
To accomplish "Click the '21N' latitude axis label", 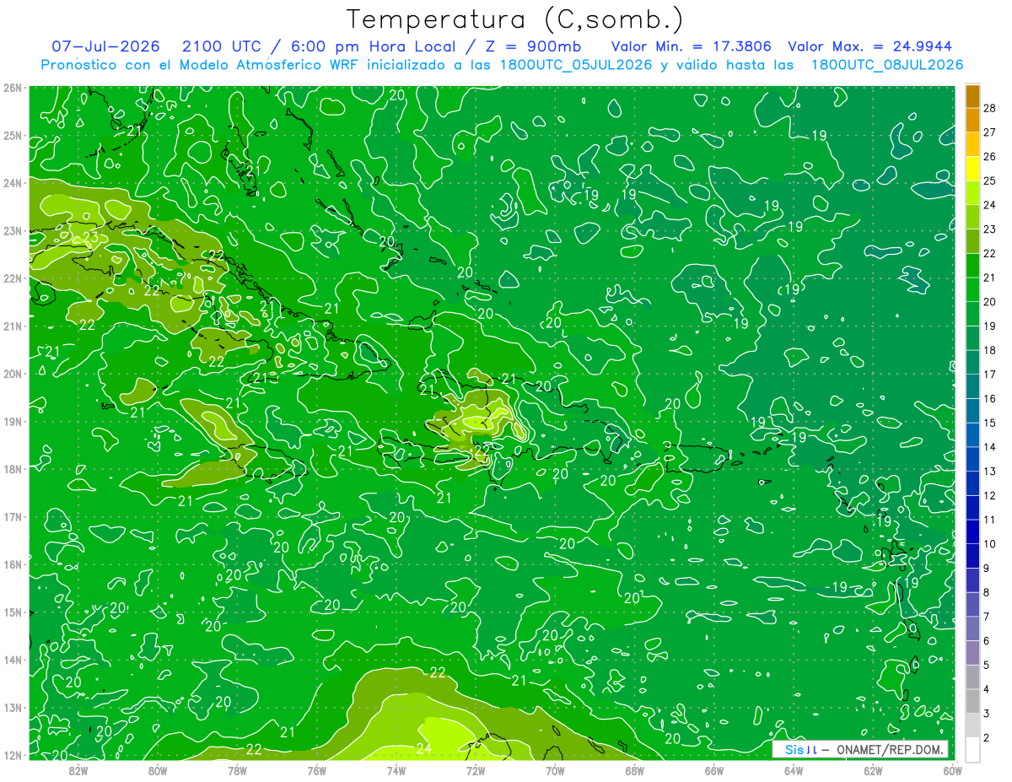I will [12, 326].
